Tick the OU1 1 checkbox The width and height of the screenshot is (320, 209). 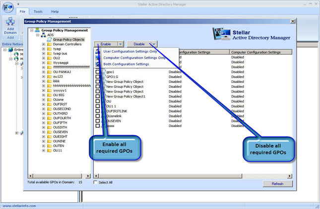[98, 106]
